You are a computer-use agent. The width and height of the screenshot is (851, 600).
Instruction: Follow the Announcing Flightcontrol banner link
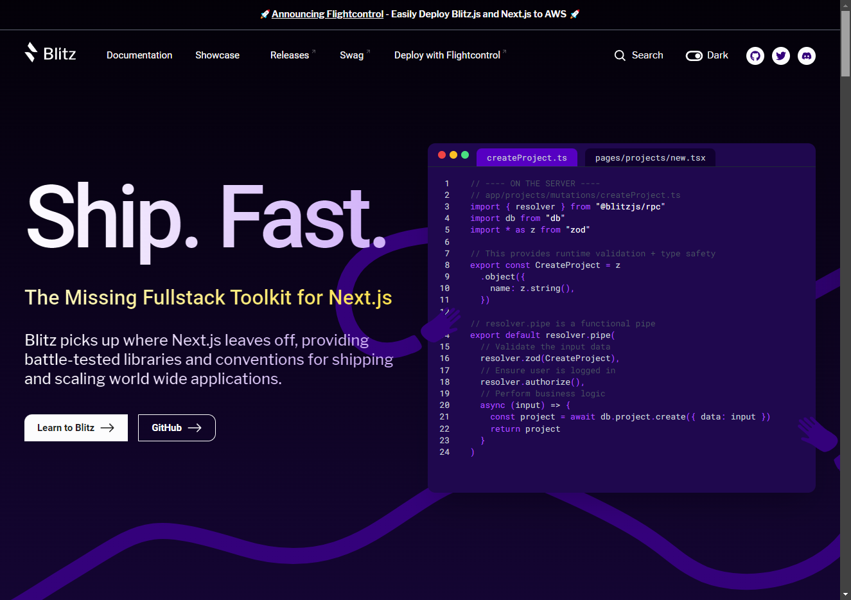click(328, 14)
